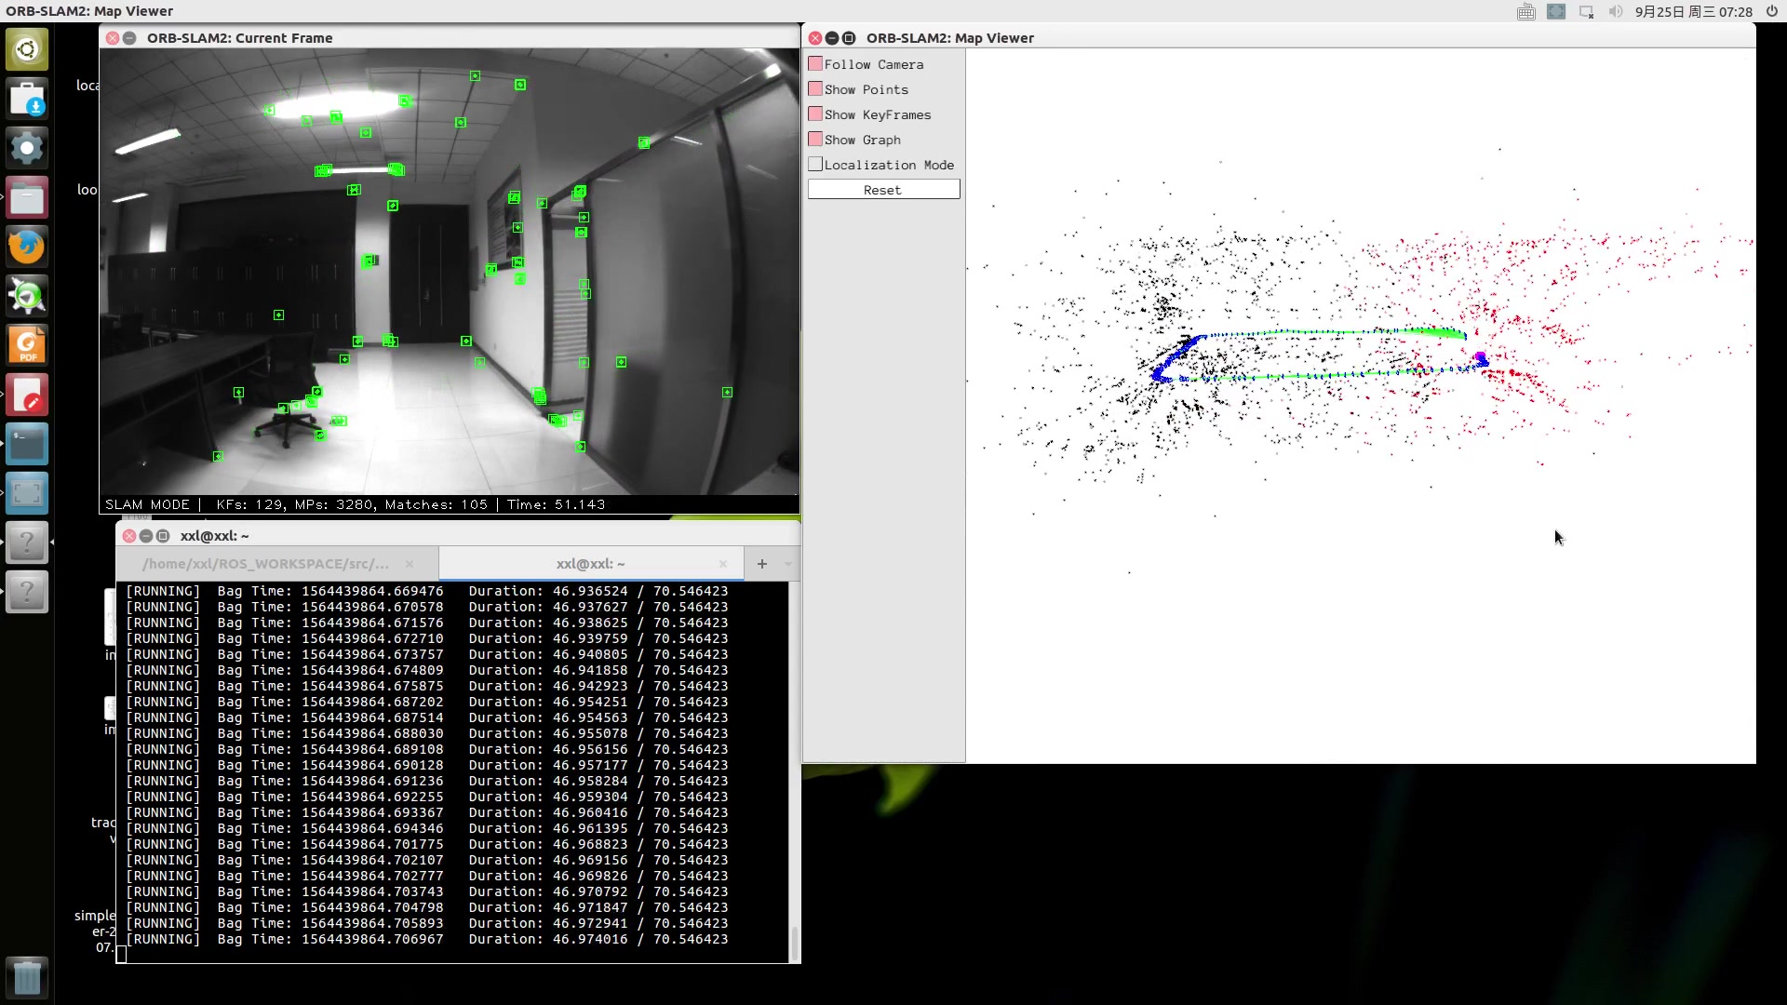
Task: Disable the Show KeyFrames checkbox
Action: [x=815, y=114]
